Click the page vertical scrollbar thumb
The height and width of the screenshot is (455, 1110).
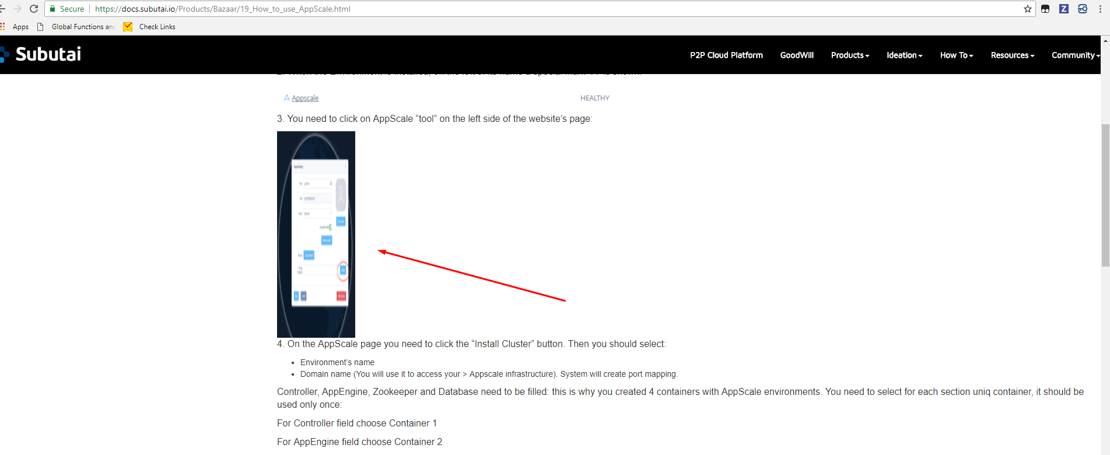coord(1105,195)
